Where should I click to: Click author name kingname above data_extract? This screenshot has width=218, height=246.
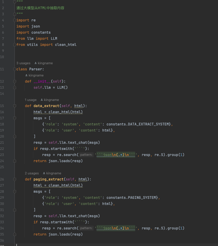pyautogui.click(x=51, y=100)
